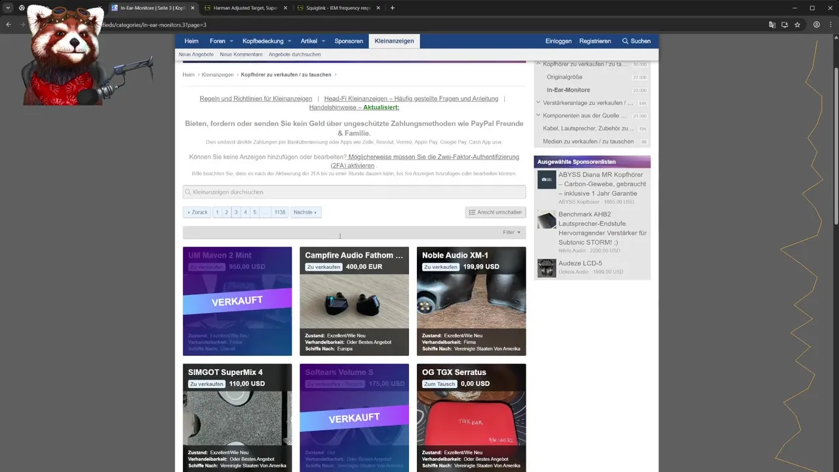839x472 pixels.
Task: Click the Kleinanzeigen durchsuchen search field
Action: [354, 192]
